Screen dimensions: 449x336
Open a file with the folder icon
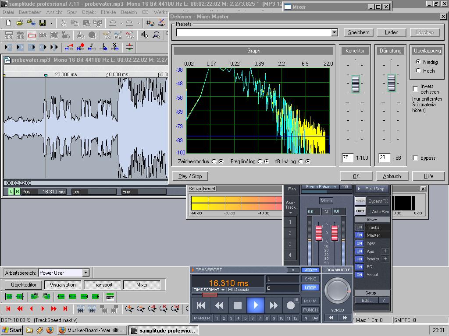coord(20,23)
